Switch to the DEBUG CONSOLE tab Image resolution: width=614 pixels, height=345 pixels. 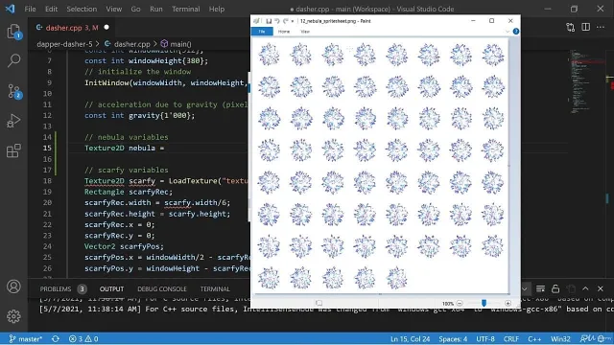click(162, 289)
